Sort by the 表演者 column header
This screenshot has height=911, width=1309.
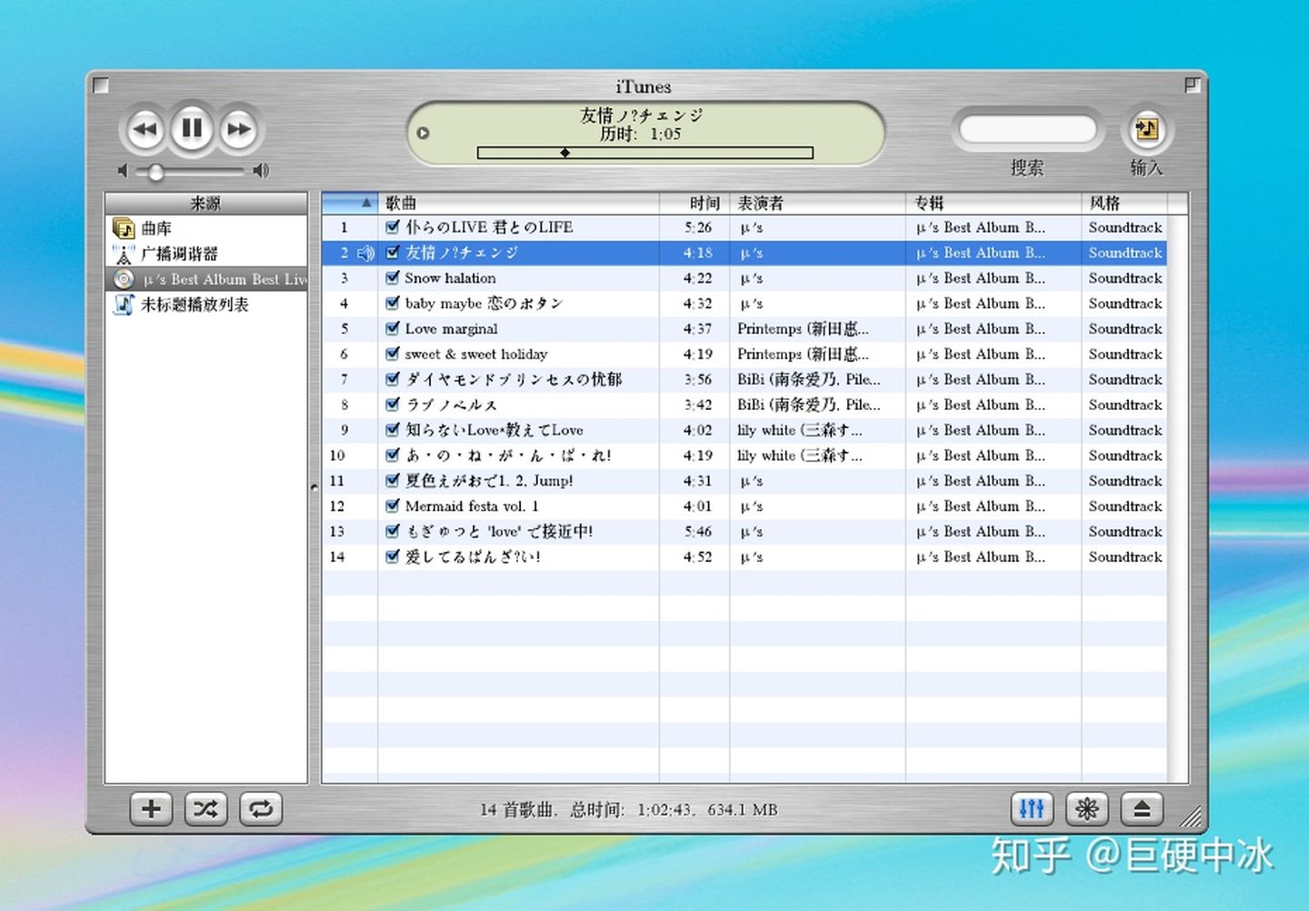[760, 203]
